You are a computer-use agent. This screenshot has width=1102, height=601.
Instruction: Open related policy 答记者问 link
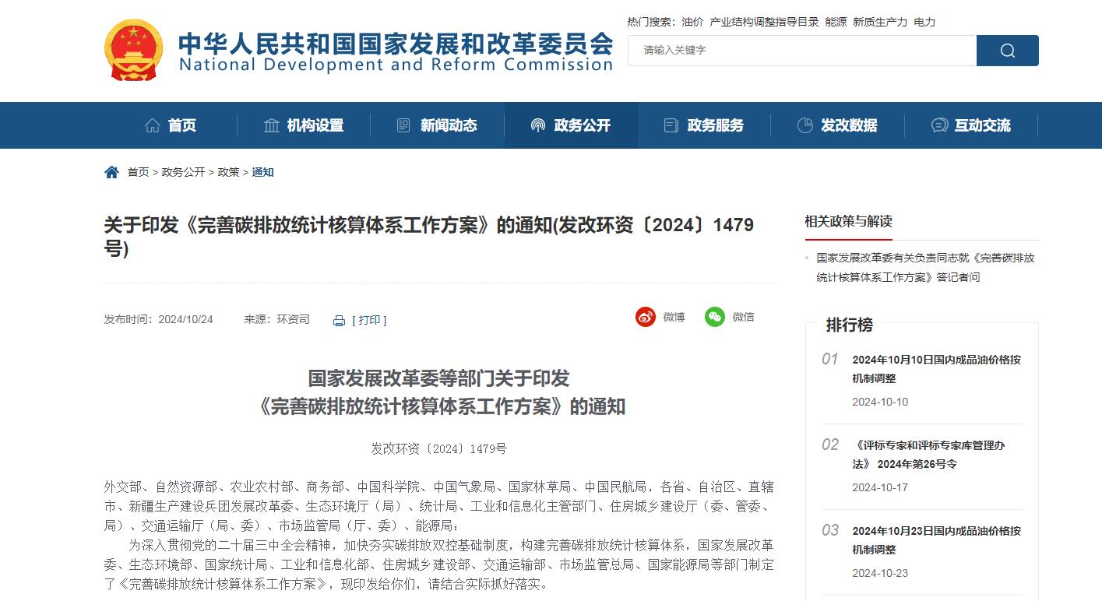coord(925,267)
